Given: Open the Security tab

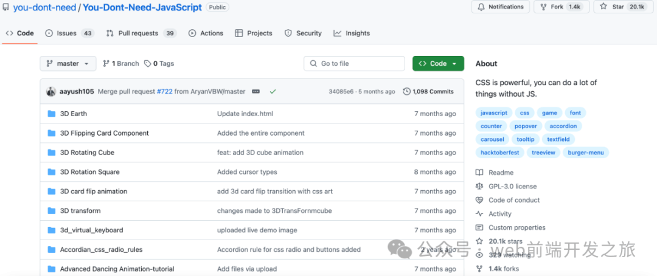Looking at the screenshot, I should click(302, 33).
